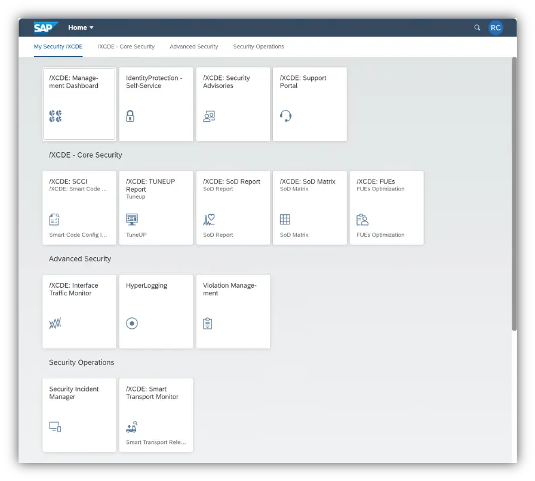Click the SoD Matrix grid icon

(285, 220)
